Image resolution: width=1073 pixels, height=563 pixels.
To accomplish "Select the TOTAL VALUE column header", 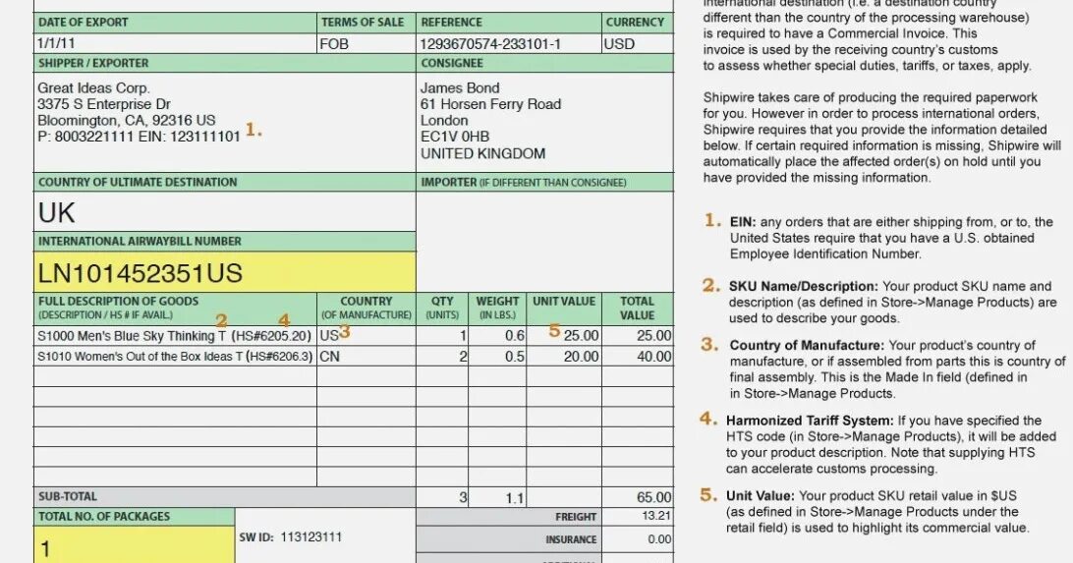I will 637,308.
